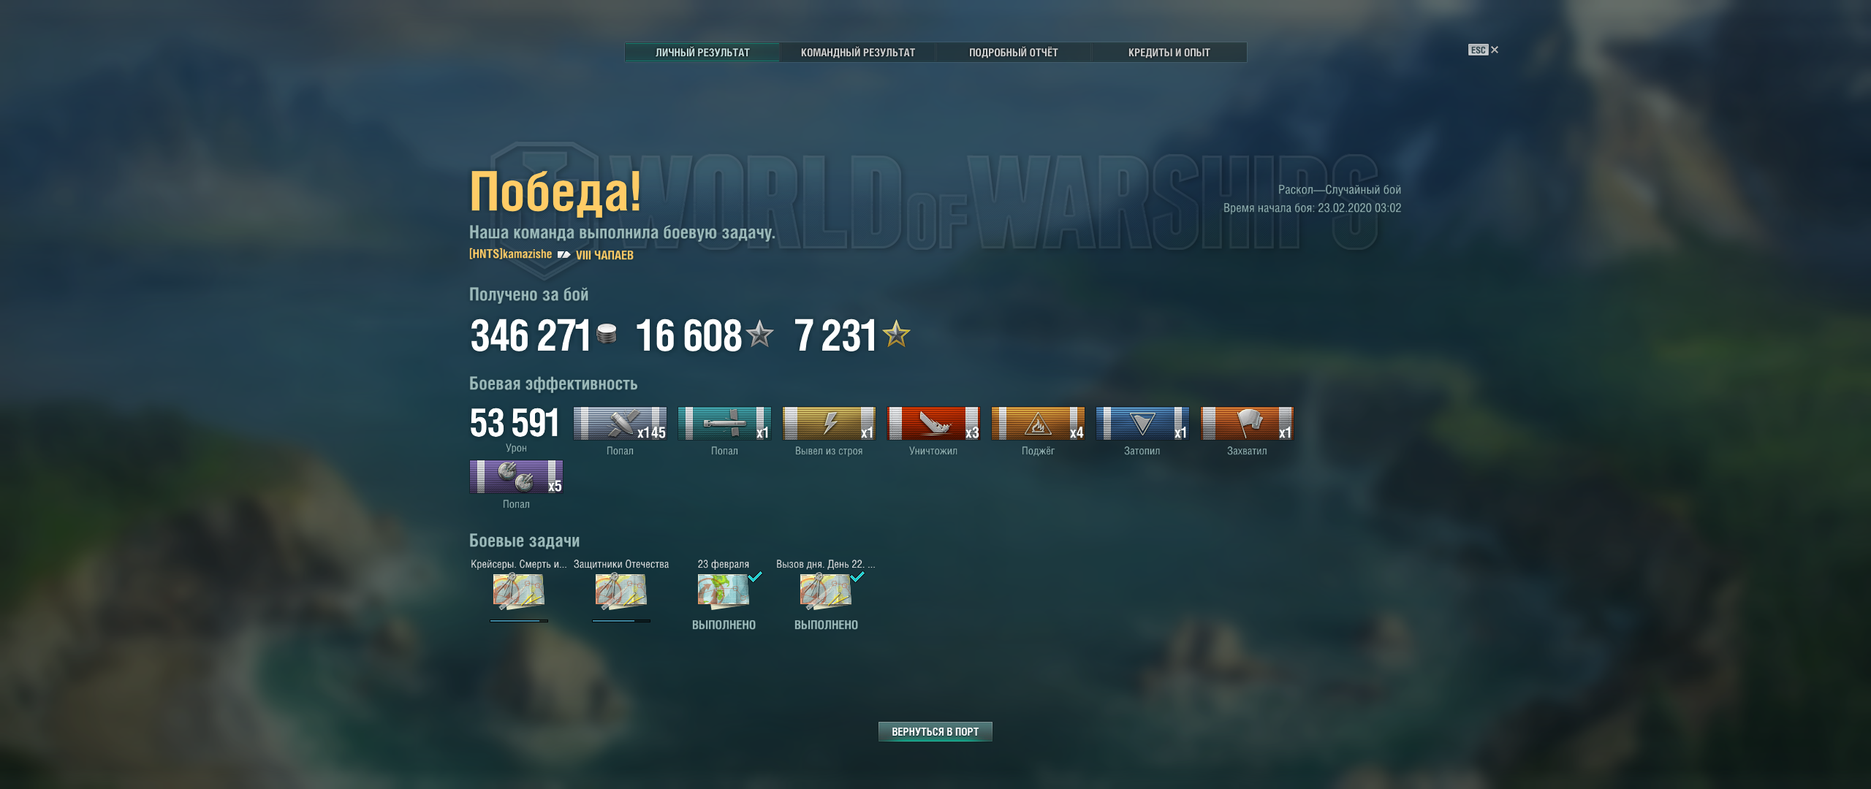Click the red destroyed ships x3 ribbon
The height and width of the screenshot is (789, 1871).
tap(933, 424)
